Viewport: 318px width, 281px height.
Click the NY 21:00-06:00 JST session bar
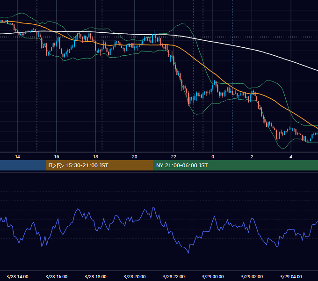(x=235, y=165)
